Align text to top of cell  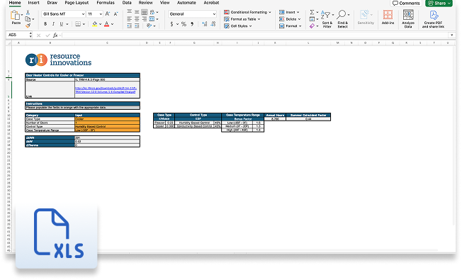pos(130,12)
